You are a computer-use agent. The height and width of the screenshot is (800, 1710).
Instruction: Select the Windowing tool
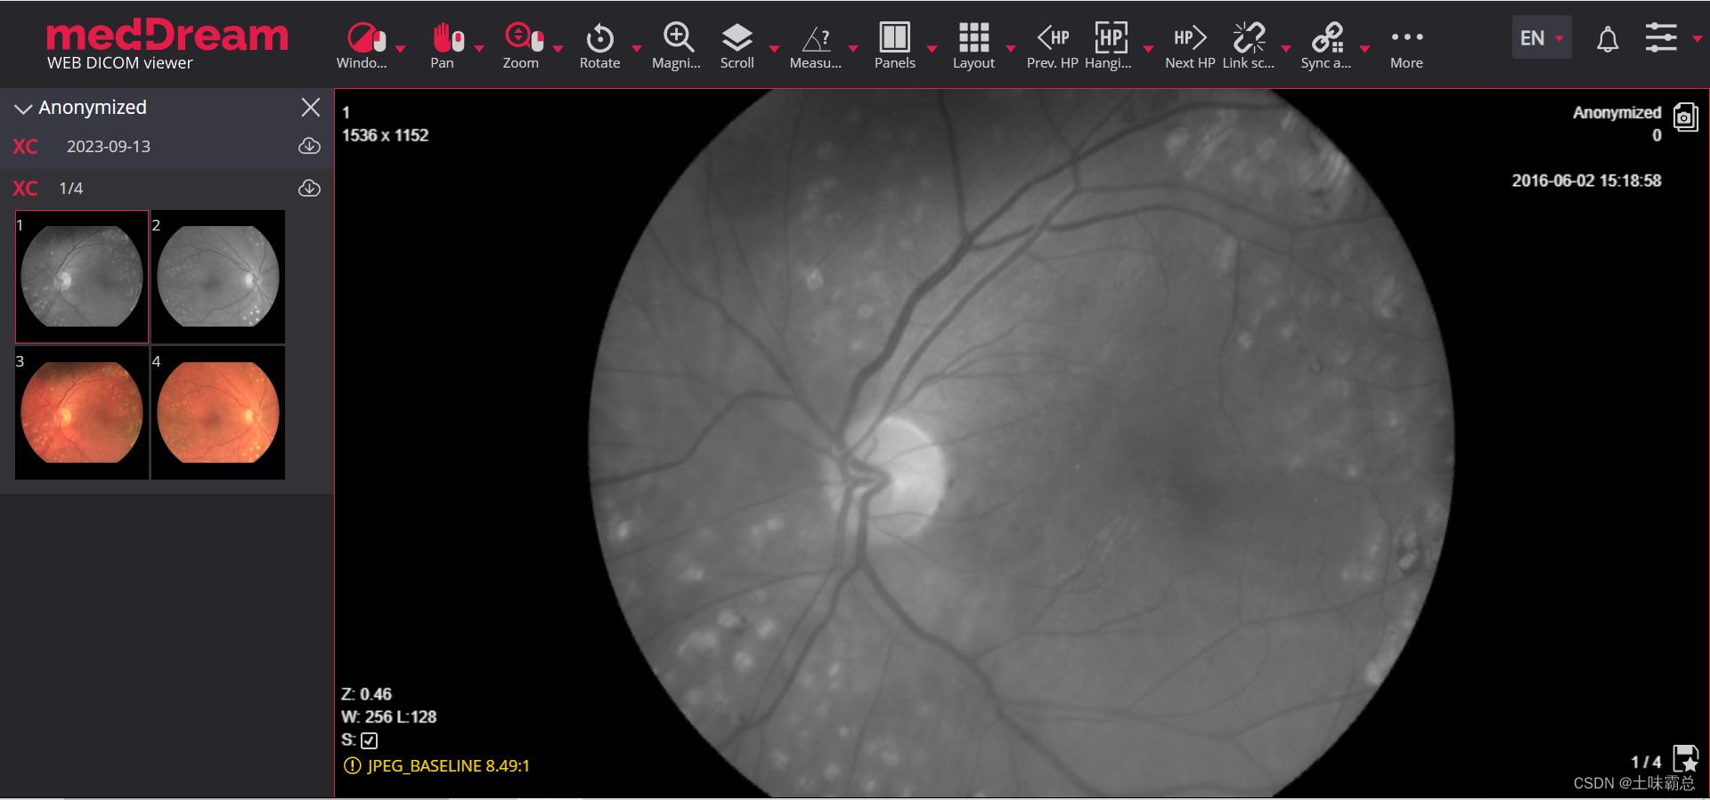coord(362,45)
